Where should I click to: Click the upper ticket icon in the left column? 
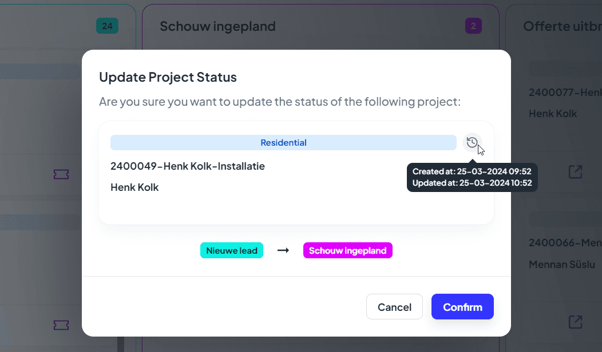[x=61, y=174]
